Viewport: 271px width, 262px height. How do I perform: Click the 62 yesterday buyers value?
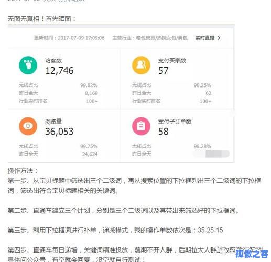(209, 93)
